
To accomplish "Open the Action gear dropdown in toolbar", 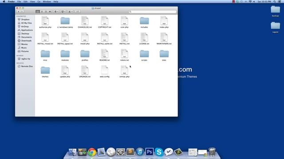I will click(56, 11).
